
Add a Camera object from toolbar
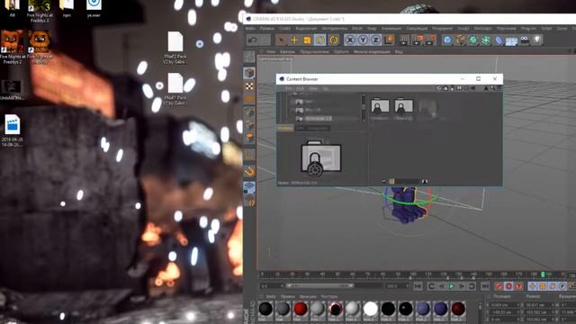[x=525, y=40]
